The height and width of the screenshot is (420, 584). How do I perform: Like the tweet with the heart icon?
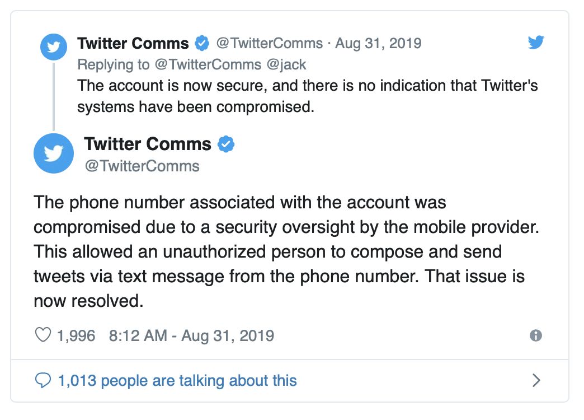point(43,335)
